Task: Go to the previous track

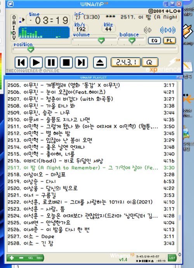Action: coord(21,62)
